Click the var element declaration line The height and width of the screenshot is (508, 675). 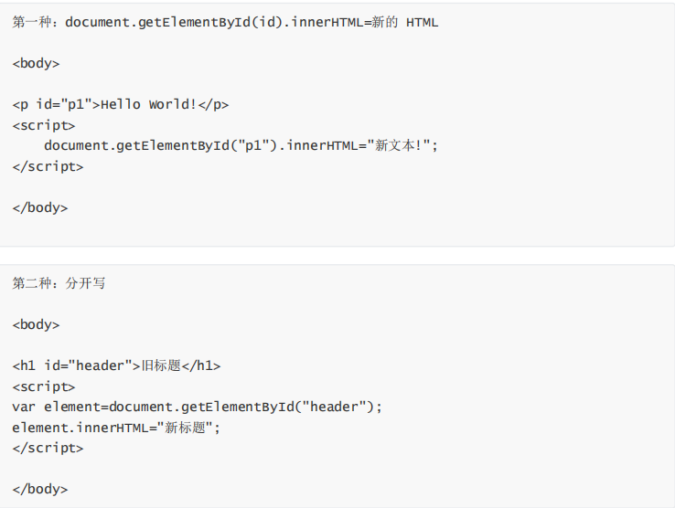pyautogui.click(x=198, y=407)
